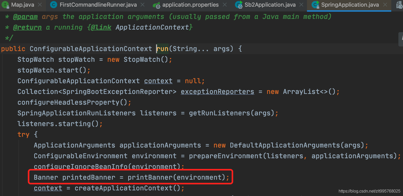Click the stopWatch.start() call
403x196 pixels.
point(52,70)
